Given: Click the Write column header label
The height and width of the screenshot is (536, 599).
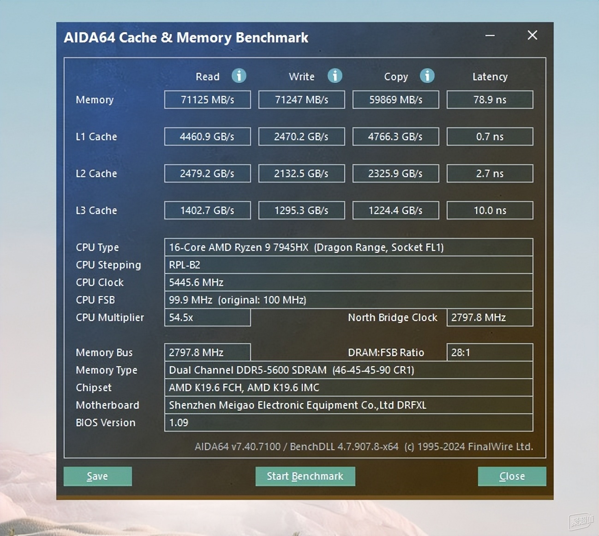Looking at the screenshot, I should [302, 77].
